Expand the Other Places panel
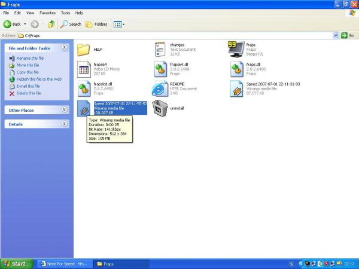The image size is (359, 269). [x=65, y=110]
